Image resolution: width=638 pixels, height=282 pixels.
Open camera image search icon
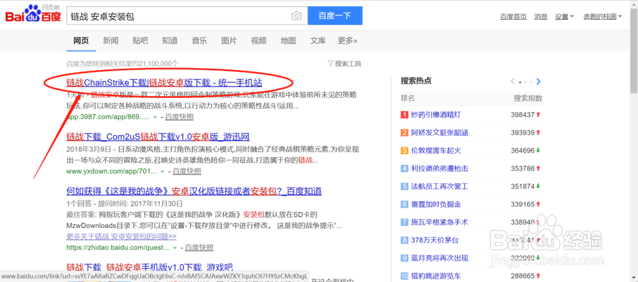point(297,16)
